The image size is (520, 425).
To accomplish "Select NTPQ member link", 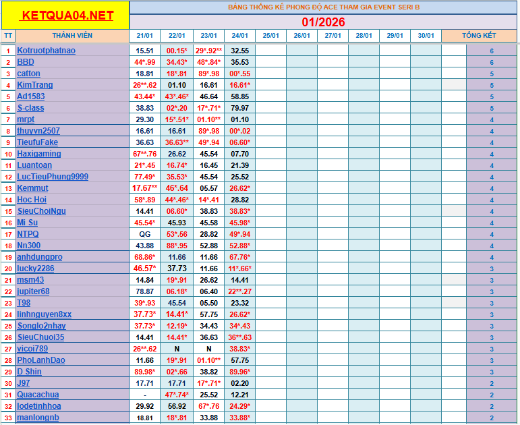I will click(x=28, y=234).
